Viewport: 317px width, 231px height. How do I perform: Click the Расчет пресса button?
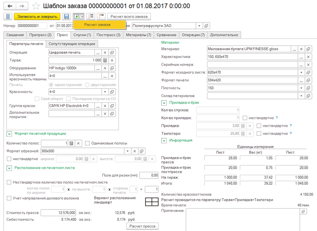[x=143, y=226]
